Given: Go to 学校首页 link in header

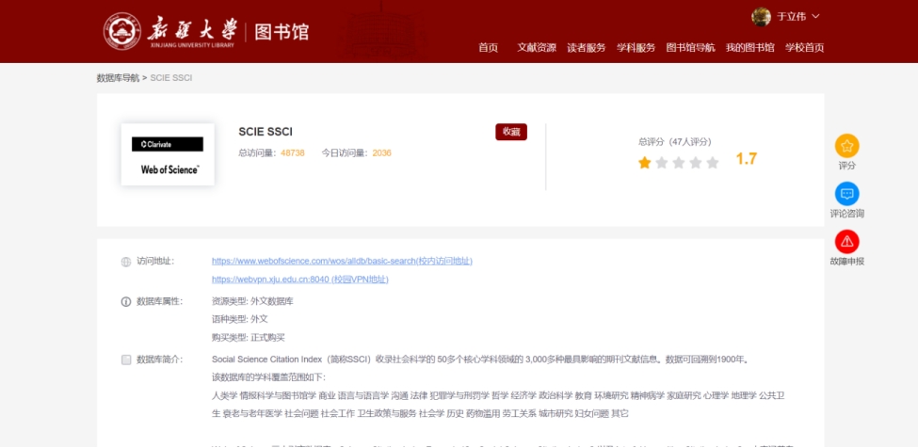Looking at the screenshot, I should [x=804, y=48].
